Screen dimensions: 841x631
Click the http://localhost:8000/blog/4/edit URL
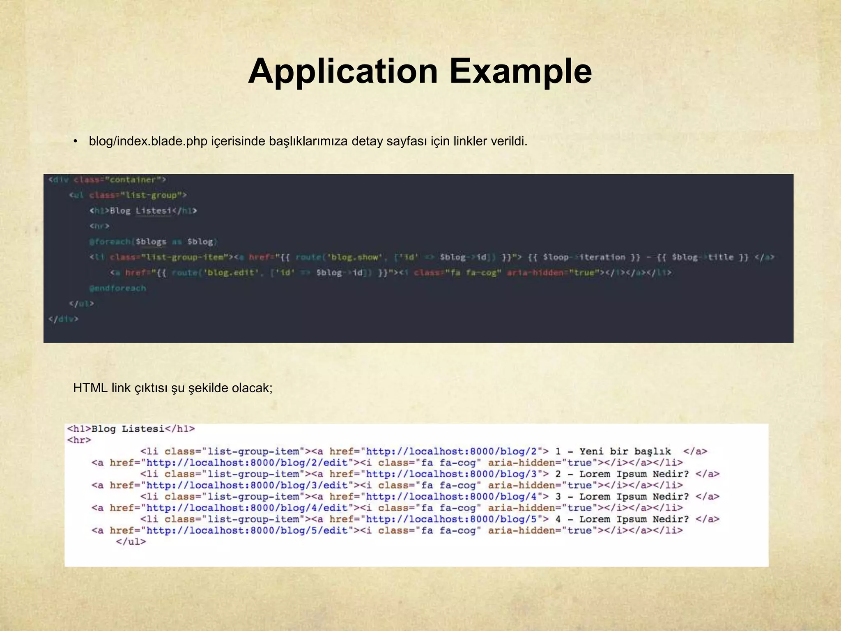pos(247,508)
